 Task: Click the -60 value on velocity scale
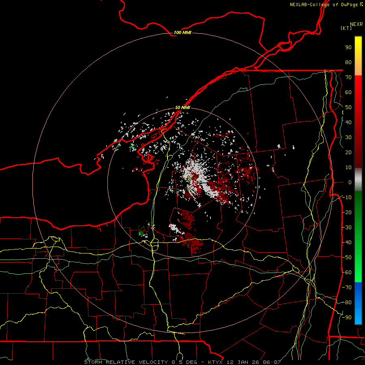pos(347,273)
